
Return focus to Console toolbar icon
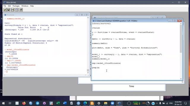17,10
